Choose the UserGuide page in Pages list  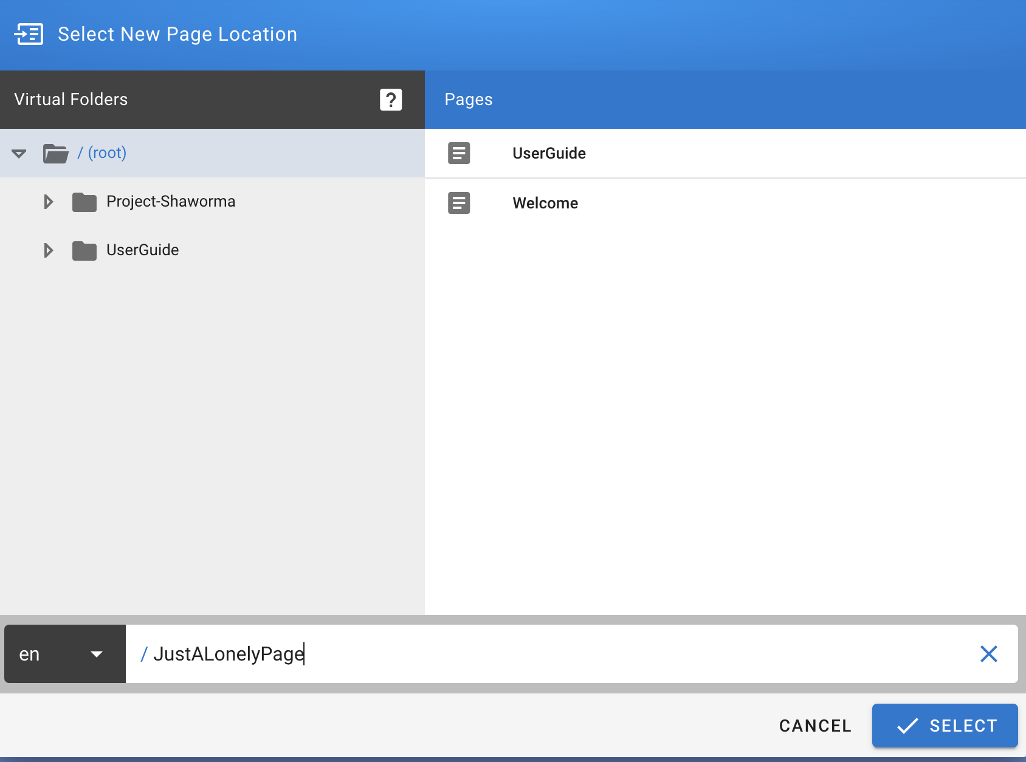click(x=549, y=153)
